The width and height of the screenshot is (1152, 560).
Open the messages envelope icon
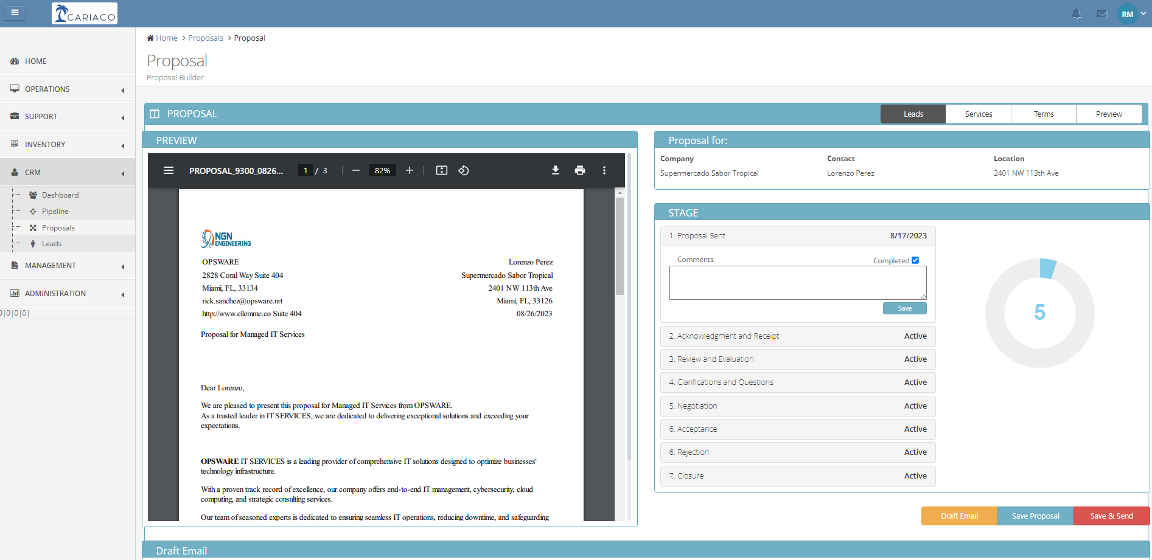click(x=1101, y=14)
